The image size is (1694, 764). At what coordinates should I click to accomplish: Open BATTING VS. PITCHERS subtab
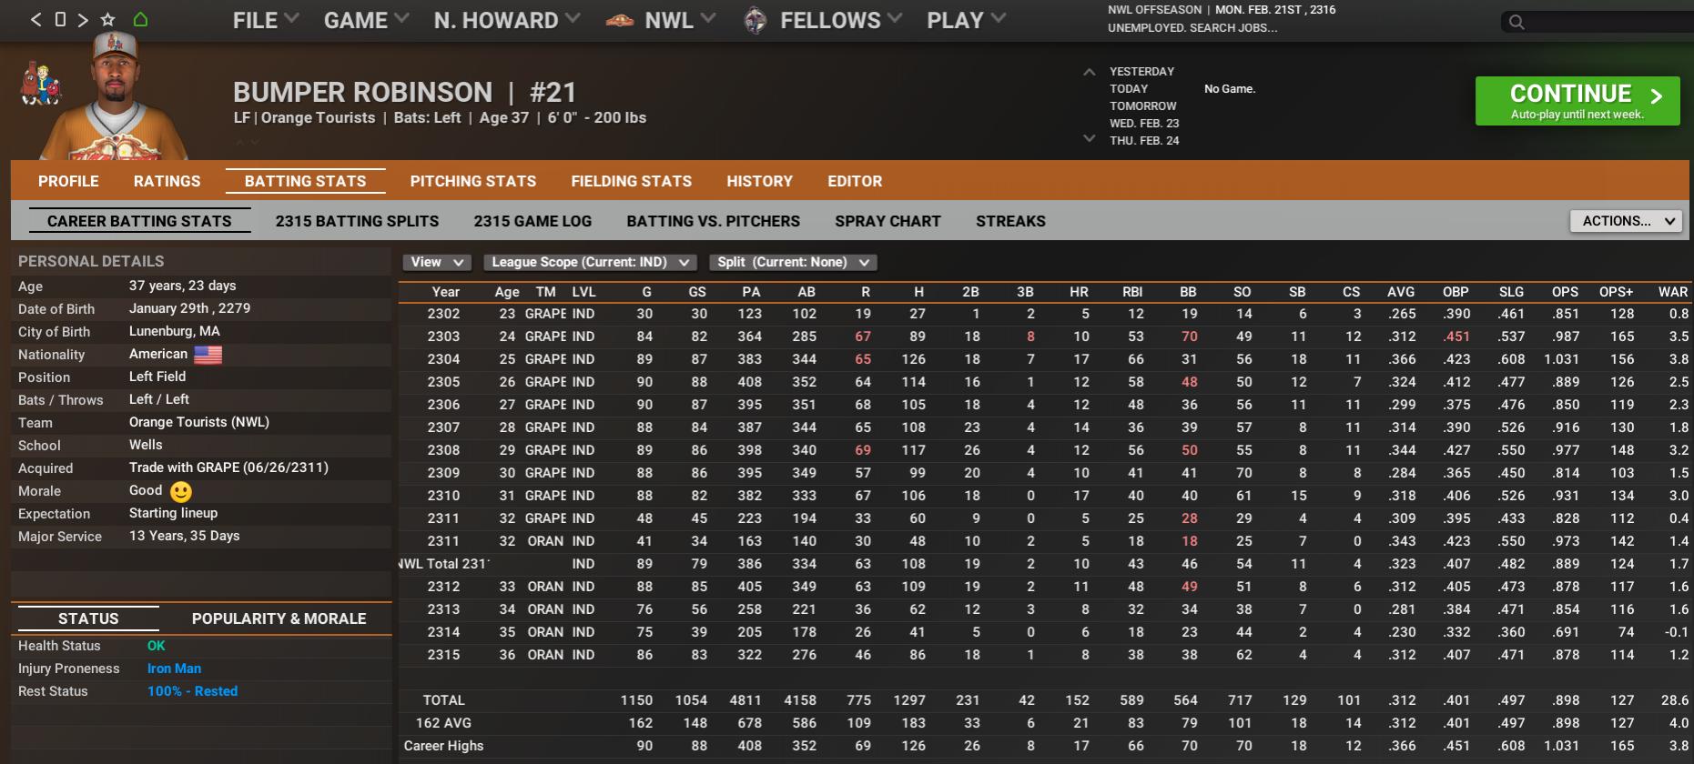click(x=713, y=221)
